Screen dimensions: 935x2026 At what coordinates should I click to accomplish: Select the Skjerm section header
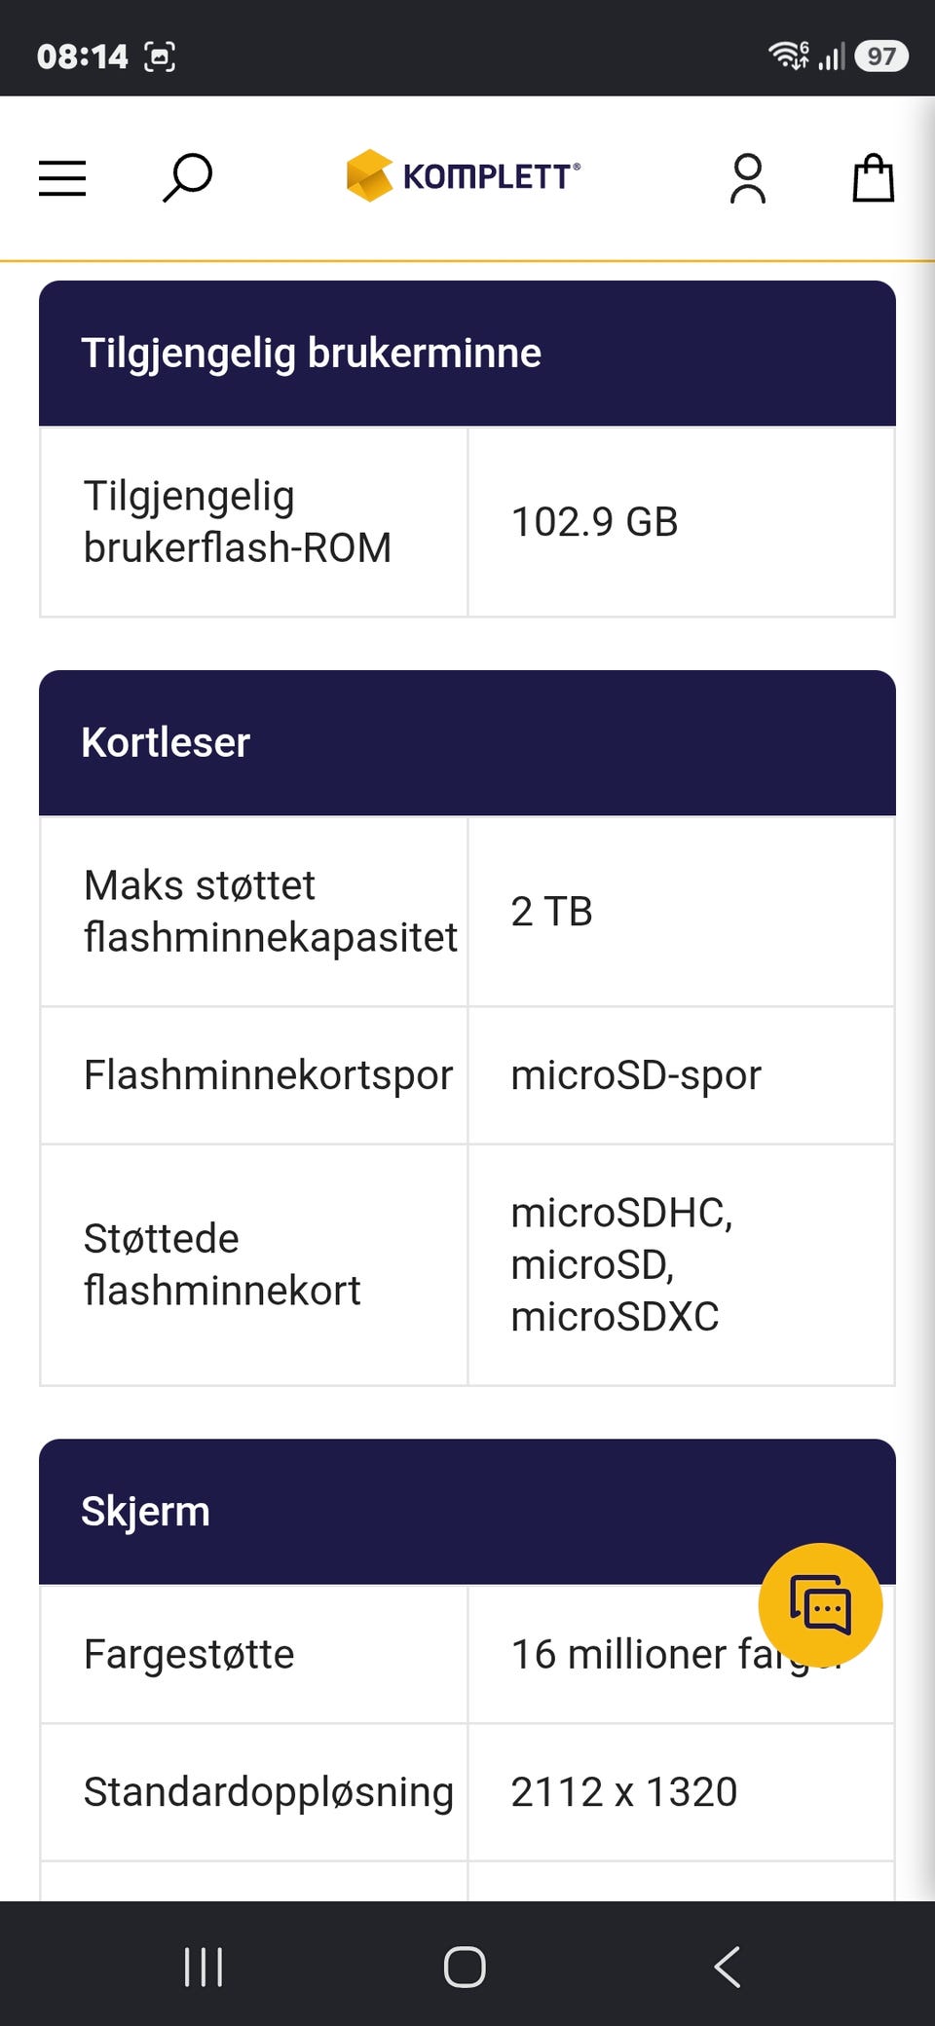point(467,1511)
